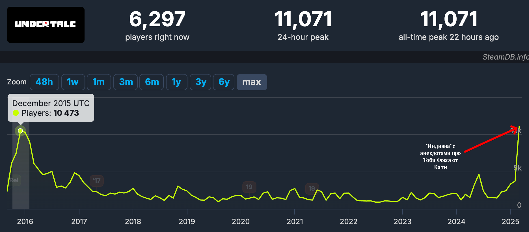Click the 24-hour peak label
The width and height of the screenshot is (529, 232).
point(303,37)
